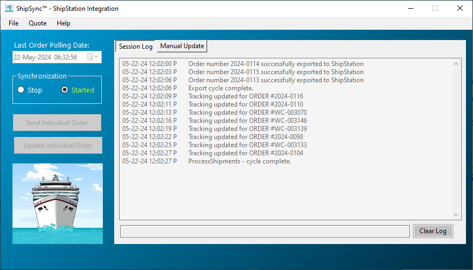Click the Send Individual Order button
The height and width of the screenshot is (270, 473).
point(57,122)
